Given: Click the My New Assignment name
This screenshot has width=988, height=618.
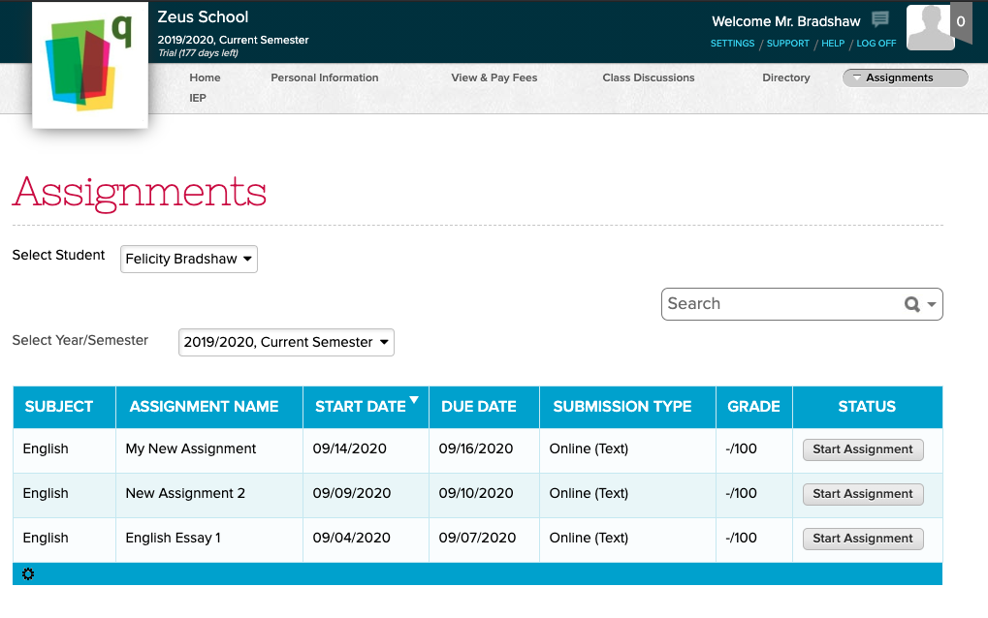Looking at the screenshot, I should (190, 449).
